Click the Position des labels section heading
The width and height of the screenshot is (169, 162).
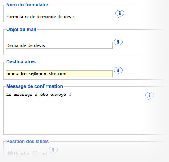click(28, 142)
